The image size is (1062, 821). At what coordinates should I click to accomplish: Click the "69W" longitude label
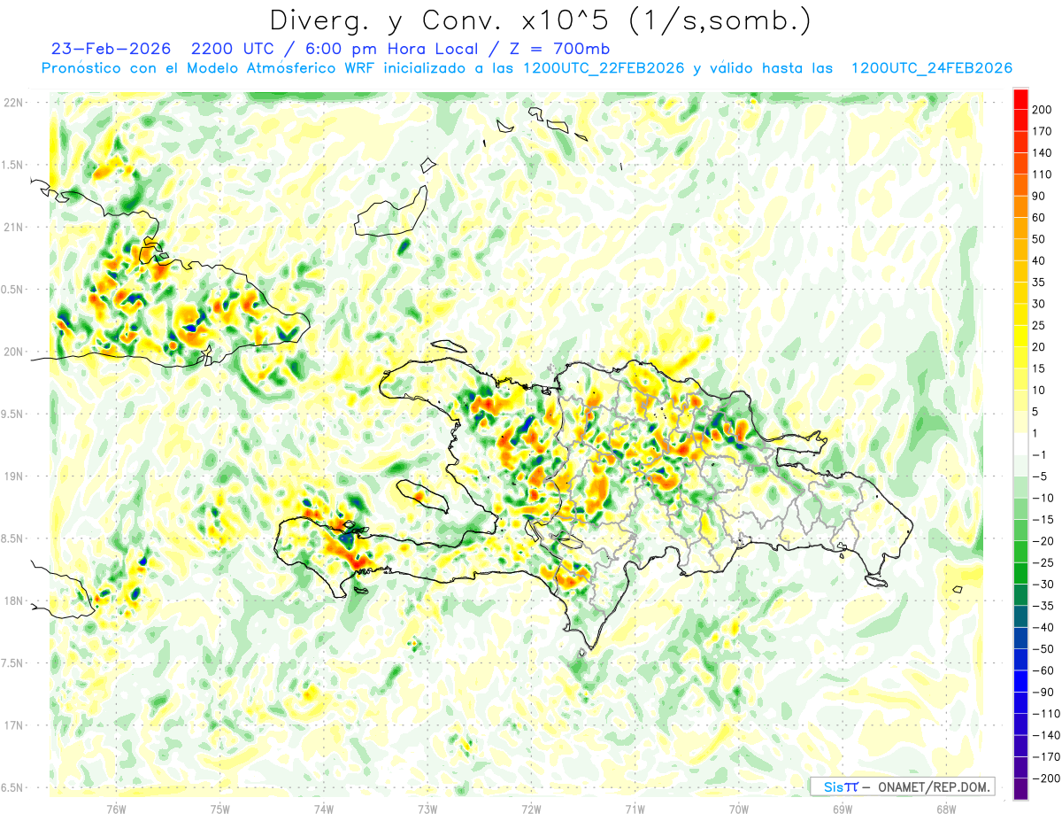[x=843, y=809]
